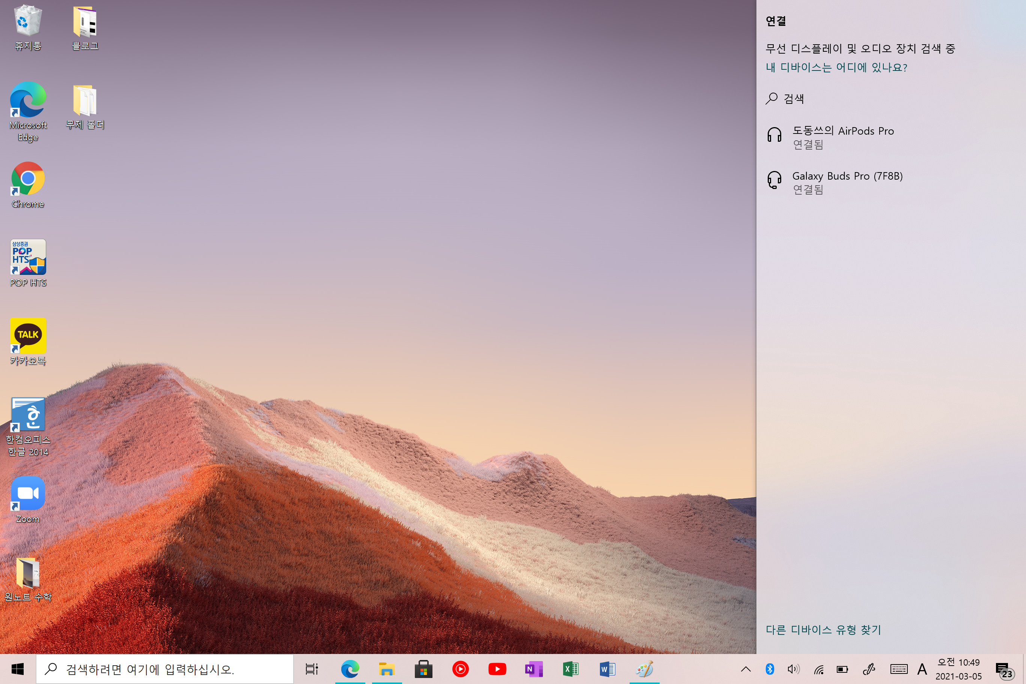
Task: Open the volume tray icon
Action: click(793, 669)
